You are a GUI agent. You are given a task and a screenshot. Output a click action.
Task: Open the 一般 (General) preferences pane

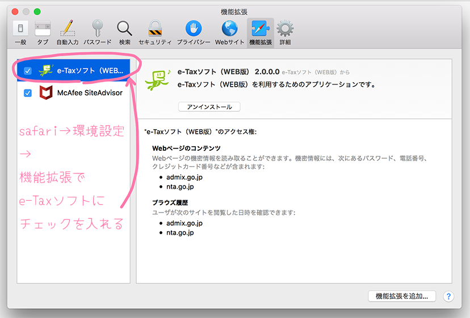[20, 33]
